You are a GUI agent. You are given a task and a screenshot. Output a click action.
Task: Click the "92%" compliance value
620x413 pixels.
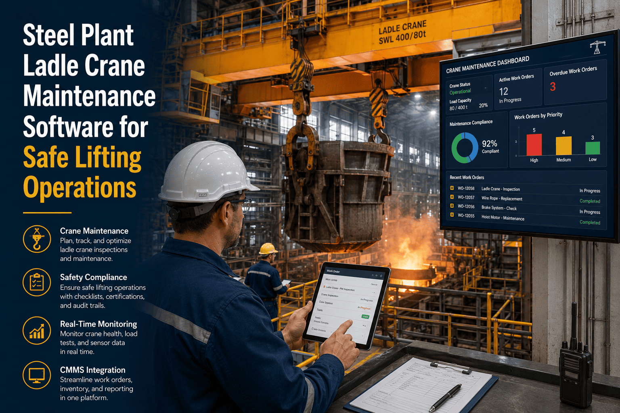click(489, 144)
